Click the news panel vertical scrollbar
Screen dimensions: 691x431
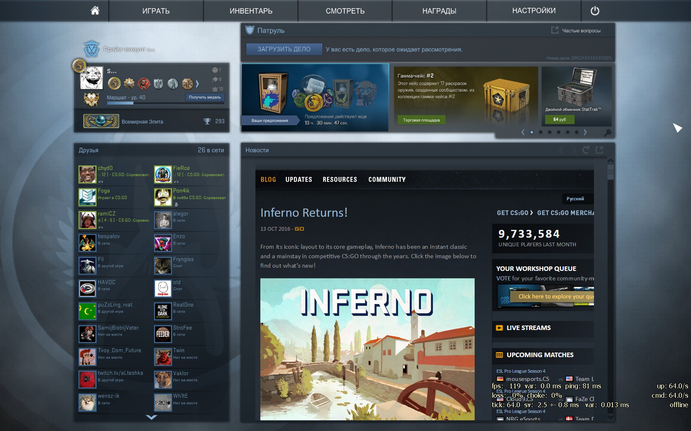click(610, 289)
